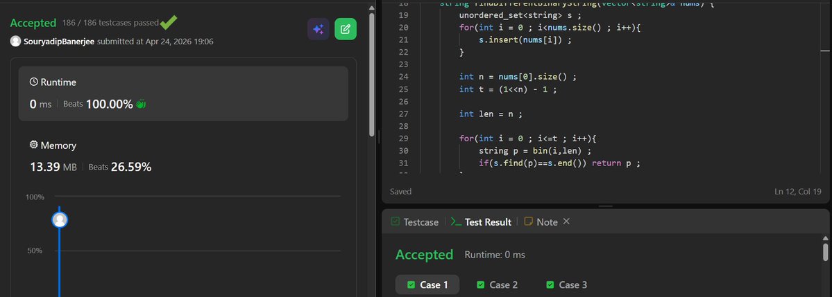Click the green accepted checkmark icon
Viewport: 832px width, 297px height.
point(169,22)
